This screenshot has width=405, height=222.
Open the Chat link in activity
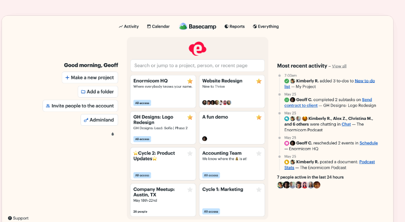pos(346,124)
